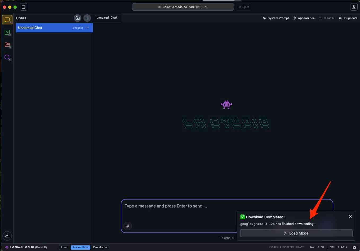Select the Unnamed Chat tab
360x251 pixels.
point(107,18)
